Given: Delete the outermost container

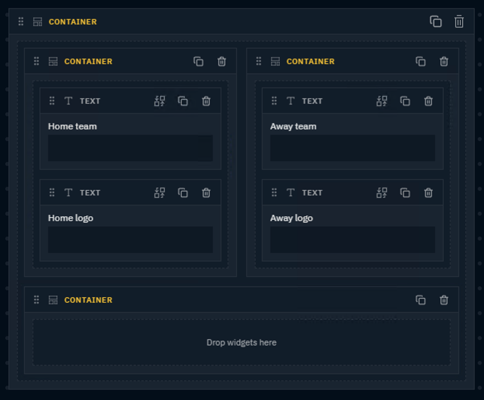Looking at the screenshot, I should [459, 21].
